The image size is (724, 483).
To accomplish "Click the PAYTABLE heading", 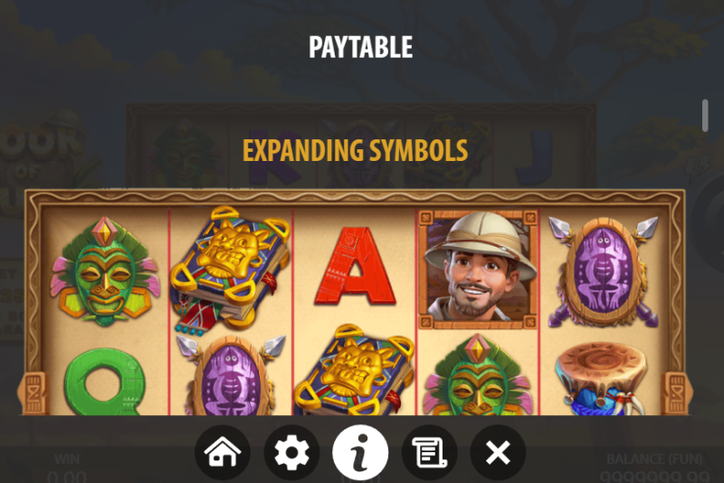I will click(360, 47).
